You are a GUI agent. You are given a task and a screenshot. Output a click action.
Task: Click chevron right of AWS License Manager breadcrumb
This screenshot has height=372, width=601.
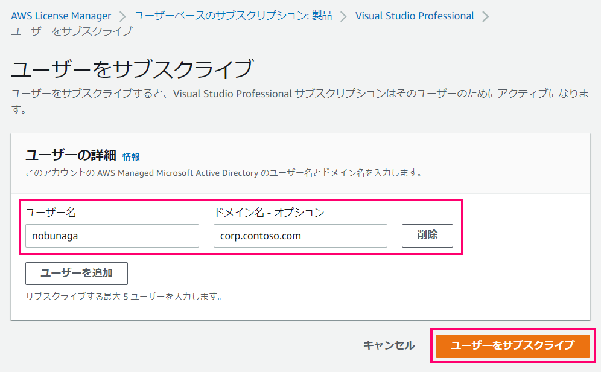tap(122, 16)
